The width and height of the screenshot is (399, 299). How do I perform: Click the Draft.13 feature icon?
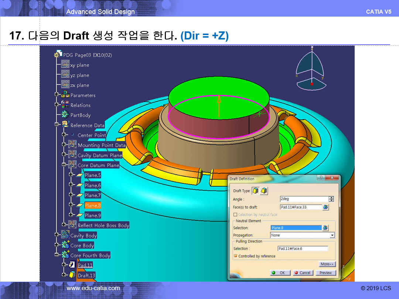72,275
